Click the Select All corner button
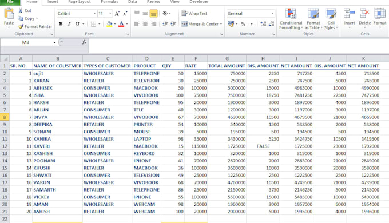Image resolution: width=389 pixels, height=223 pixels. click(x=5, y=58)
